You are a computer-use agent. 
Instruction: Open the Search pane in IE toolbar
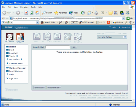47,13
